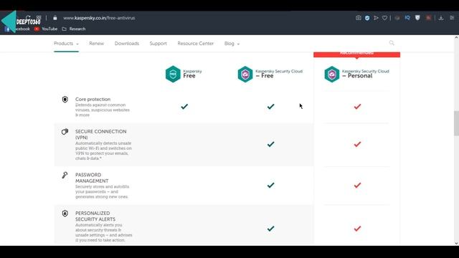This screenshot has height=258, width=459.
Task: Expand the Products menu
Action: tap(66, 43)
